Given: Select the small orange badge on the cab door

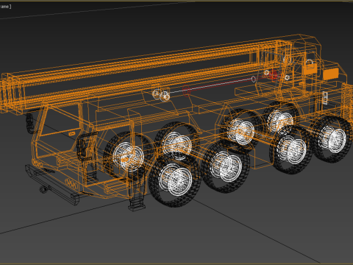Looking at the screenshot, I should pos(71,134).
